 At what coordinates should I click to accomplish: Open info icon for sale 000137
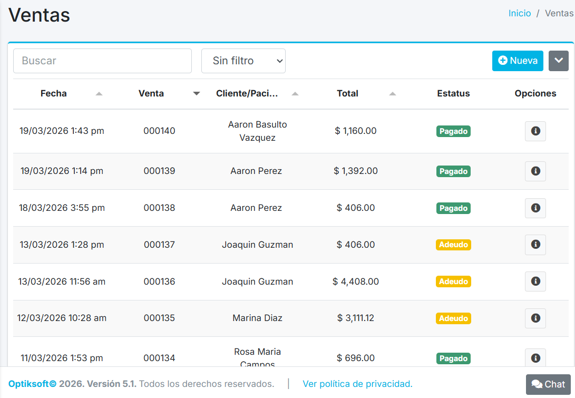pos(535,245)
